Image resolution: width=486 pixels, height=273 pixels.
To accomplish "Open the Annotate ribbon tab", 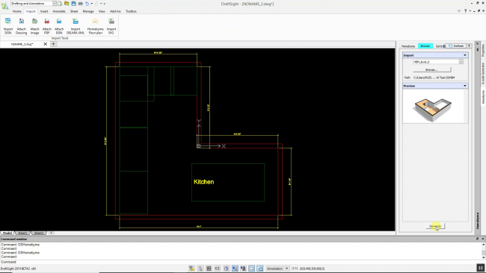I will pos(59,11).
